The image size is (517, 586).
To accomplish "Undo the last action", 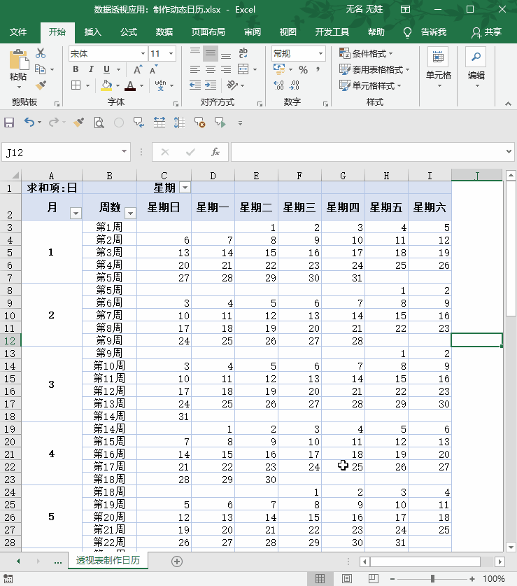I will 29,122.
